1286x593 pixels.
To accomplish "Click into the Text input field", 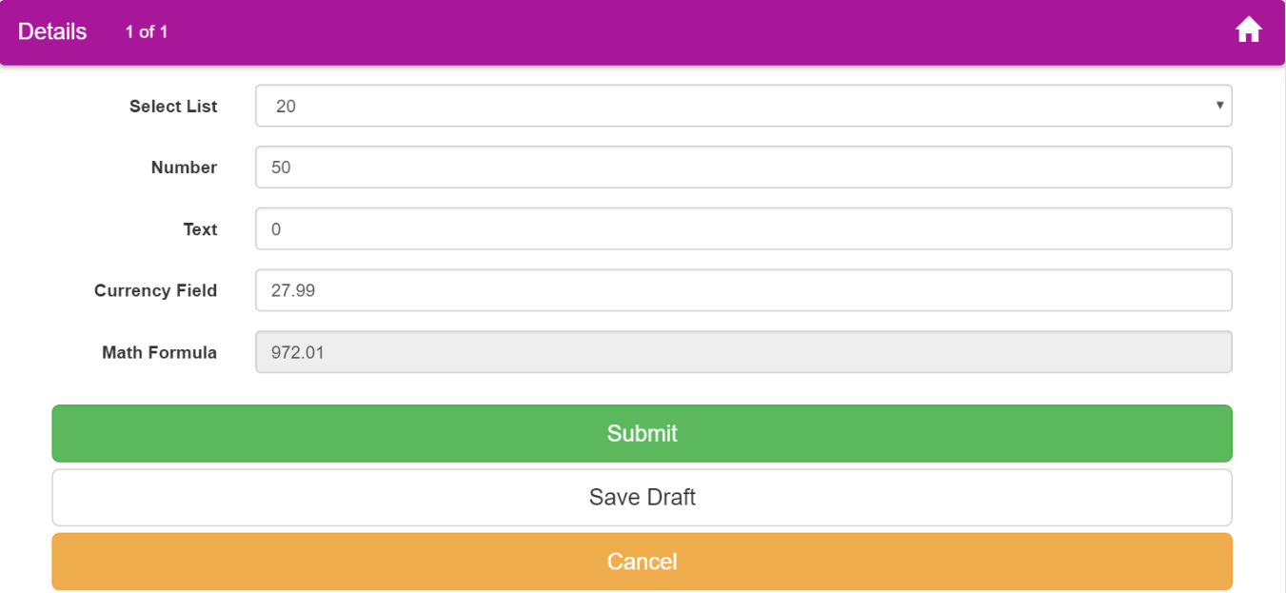I will point(743,229).
